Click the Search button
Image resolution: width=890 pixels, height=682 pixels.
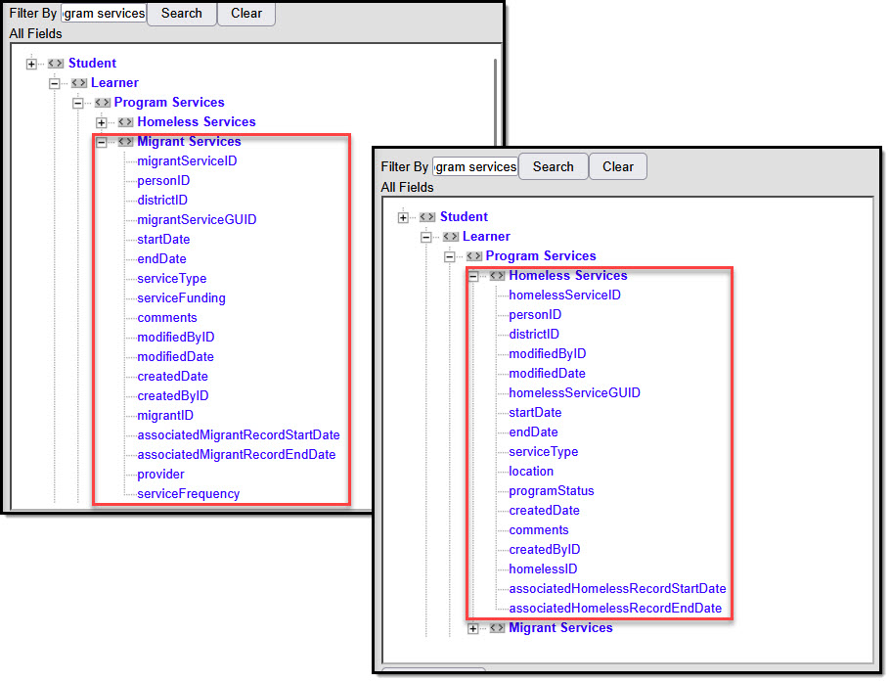point(553,166)
